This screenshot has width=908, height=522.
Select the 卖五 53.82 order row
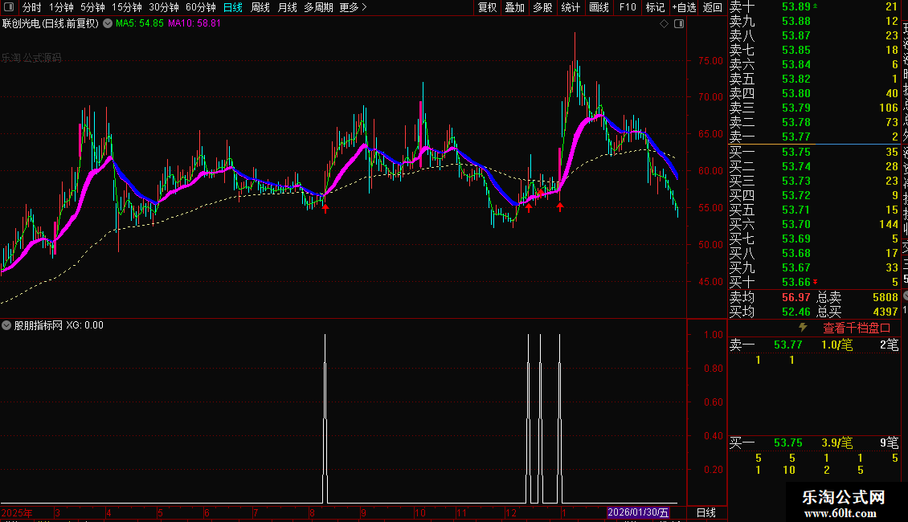coord(814,79)
